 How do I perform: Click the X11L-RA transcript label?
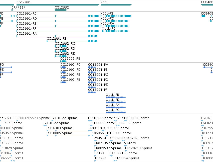107,24
